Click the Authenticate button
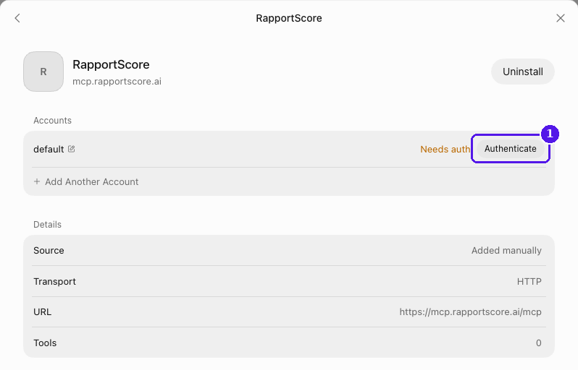The width and height of the screenshot is (578, 370). click(510, 149)
